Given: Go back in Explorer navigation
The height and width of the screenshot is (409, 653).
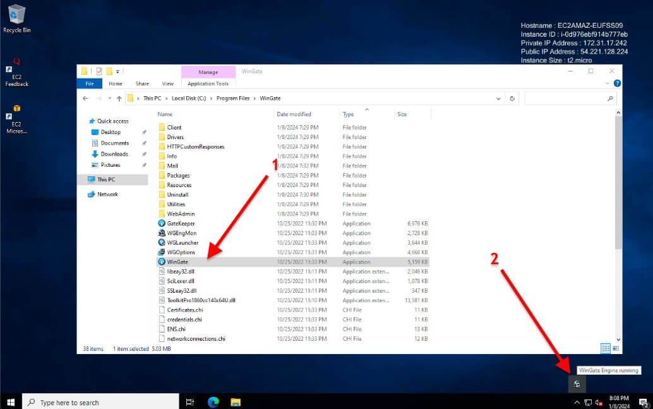Looking at the screenshot, I should [x=86, y=99].
